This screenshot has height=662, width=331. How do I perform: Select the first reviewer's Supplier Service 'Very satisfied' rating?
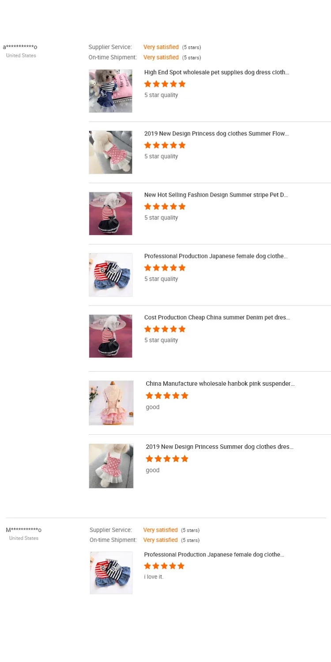[x=161, y=47]
